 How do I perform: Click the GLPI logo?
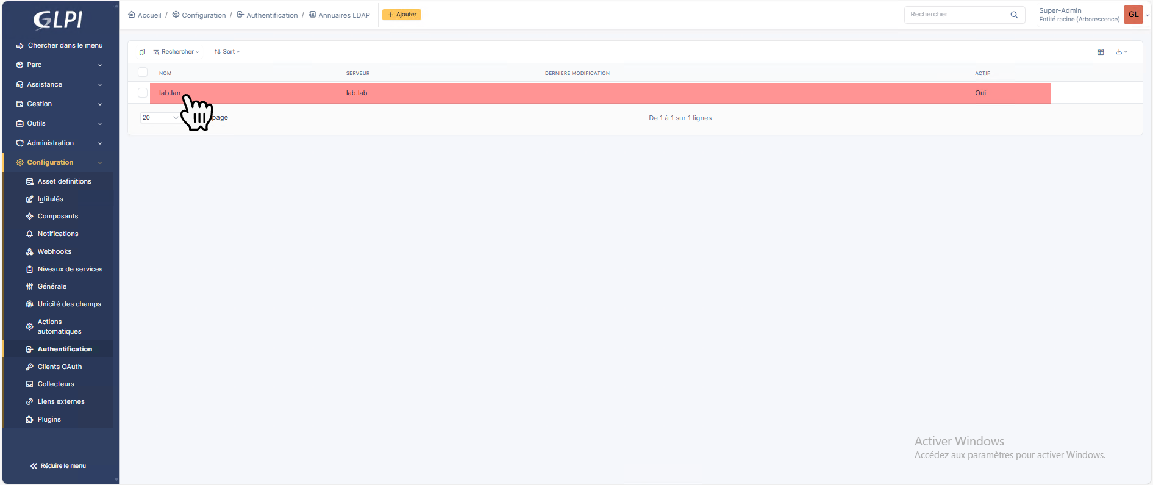coord(58,20)
